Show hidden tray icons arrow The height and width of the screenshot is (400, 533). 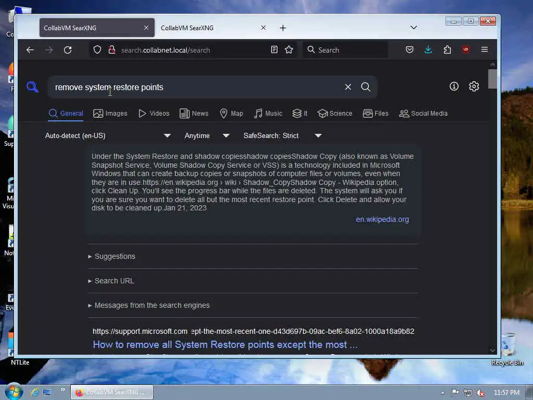[442, 393]
